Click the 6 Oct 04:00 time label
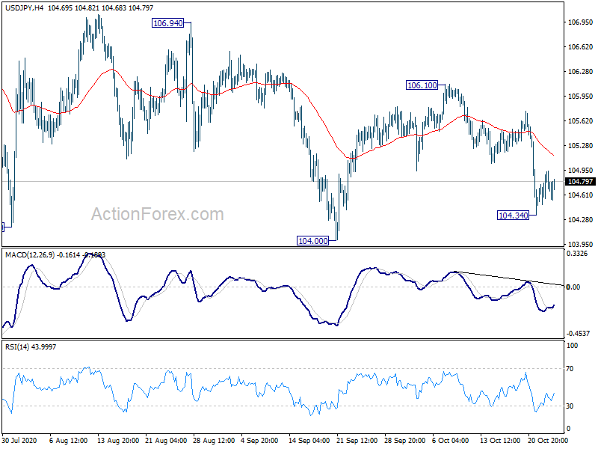Screen dimensions: 598x449 (x=451, y=441)
